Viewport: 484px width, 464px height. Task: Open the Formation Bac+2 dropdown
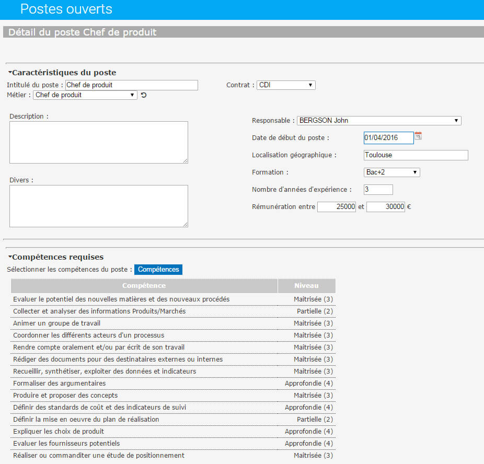point(391,172)
